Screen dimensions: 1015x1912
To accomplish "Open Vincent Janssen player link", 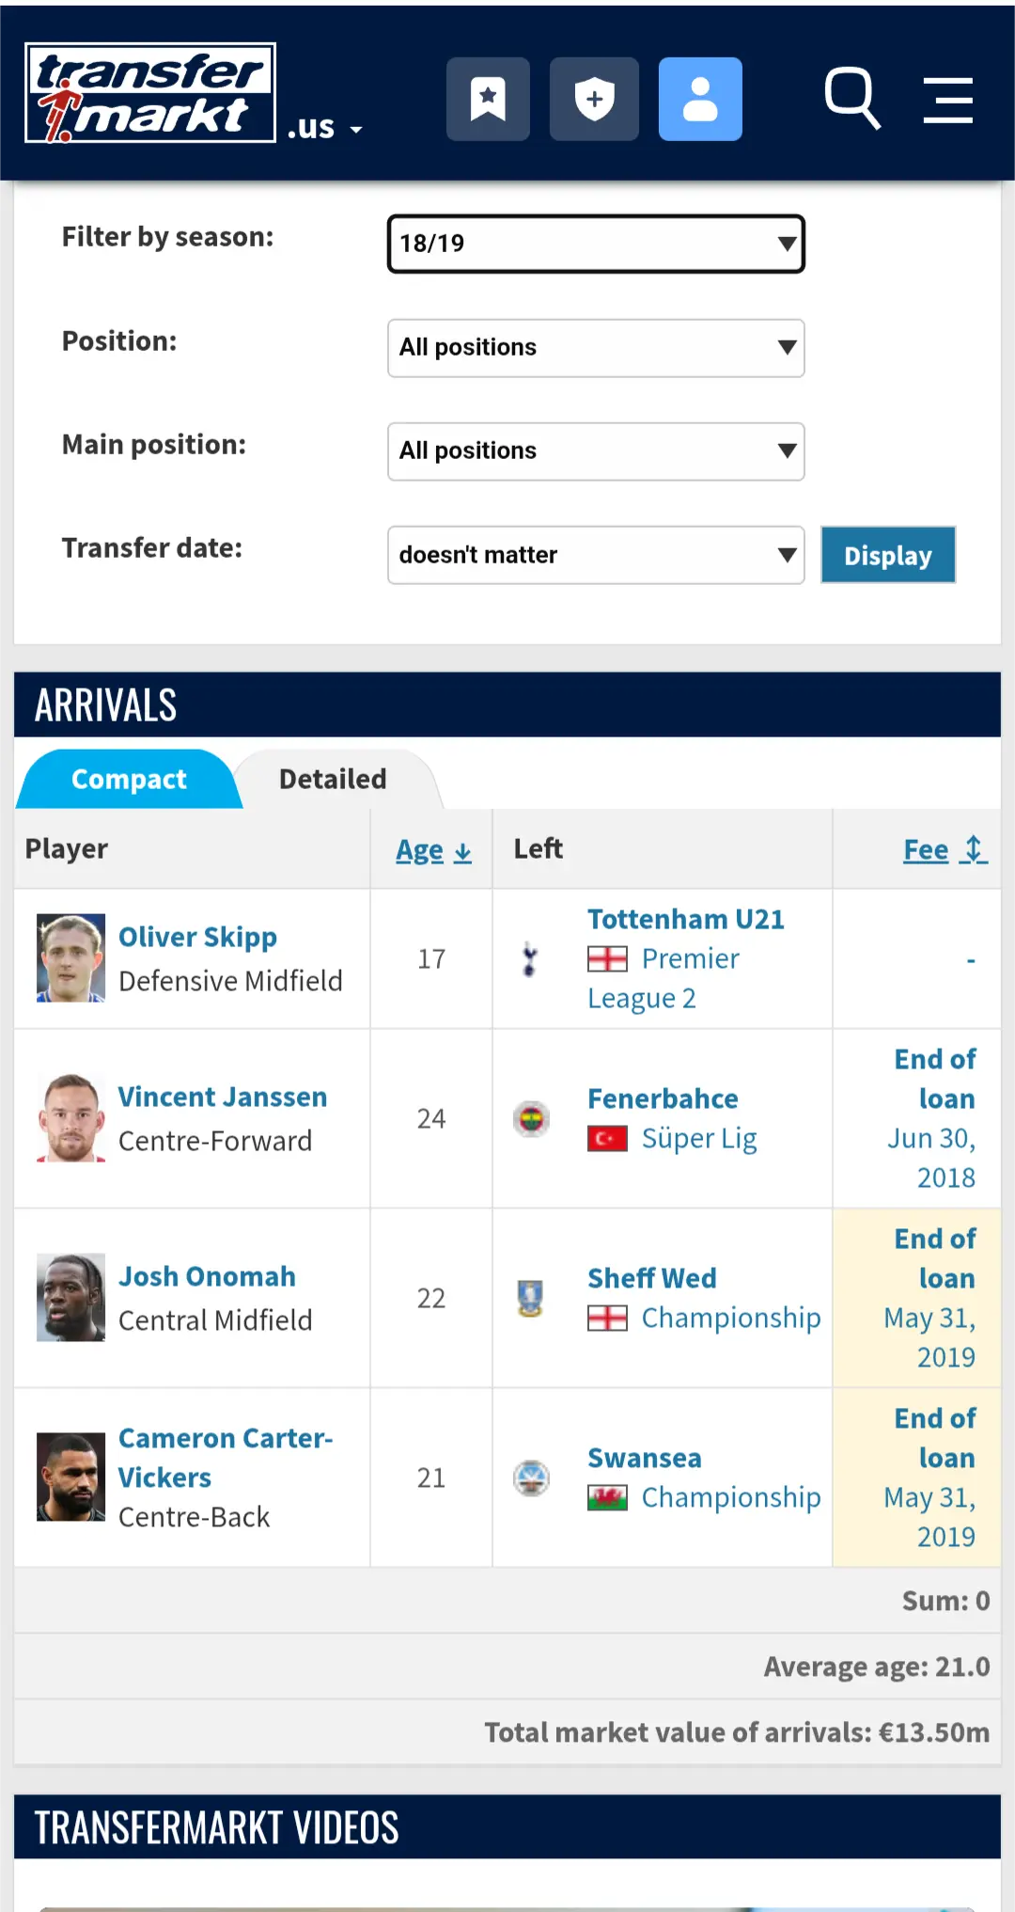I will (x=223, y=1097).
